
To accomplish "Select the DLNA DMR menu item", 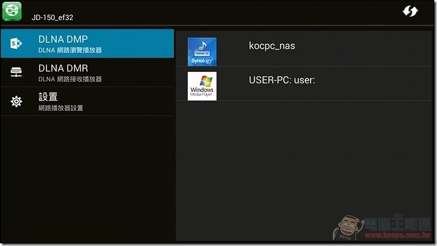I will [x=88, y=73].
